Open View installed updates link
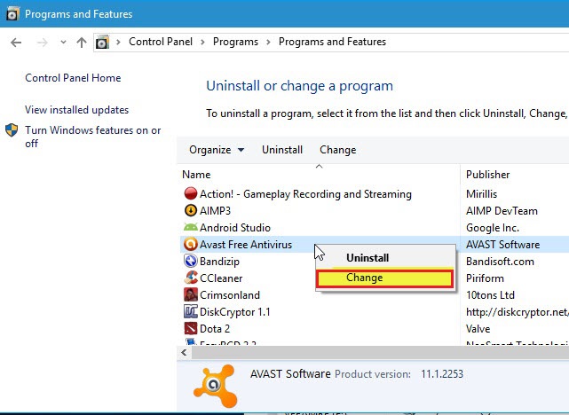 (77, 110)
